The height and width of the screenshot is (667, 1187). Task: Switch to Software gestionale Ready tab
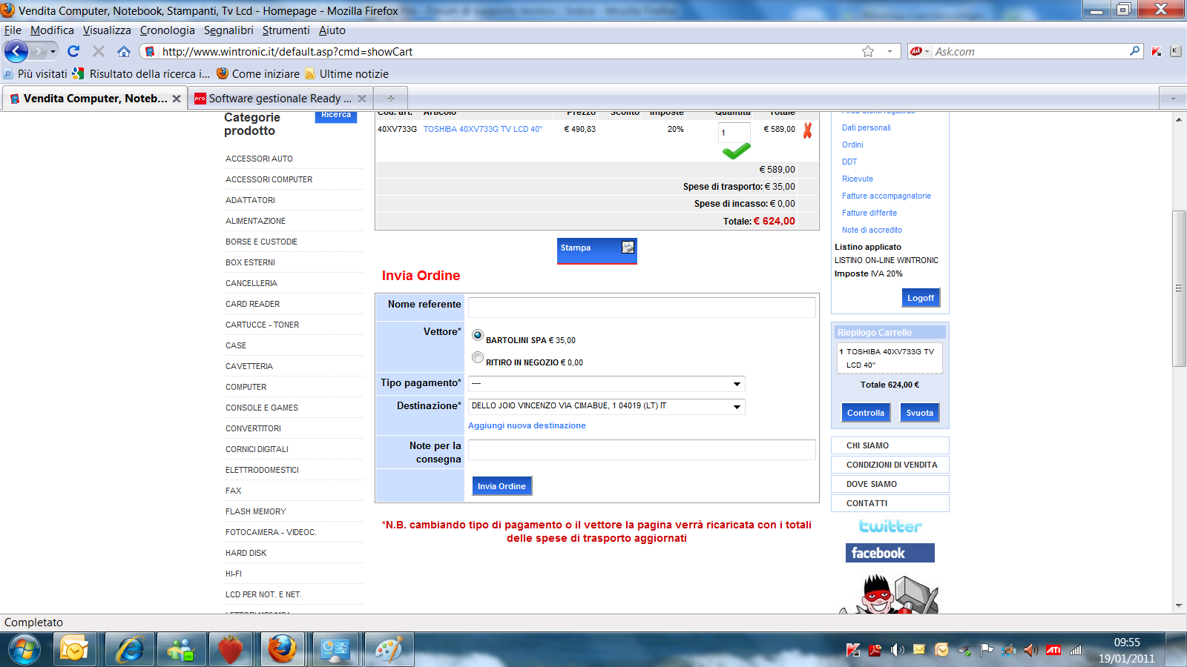click(280, 98)
